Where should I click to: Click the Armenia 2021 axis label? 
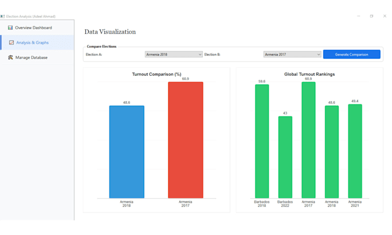(355, 203)
